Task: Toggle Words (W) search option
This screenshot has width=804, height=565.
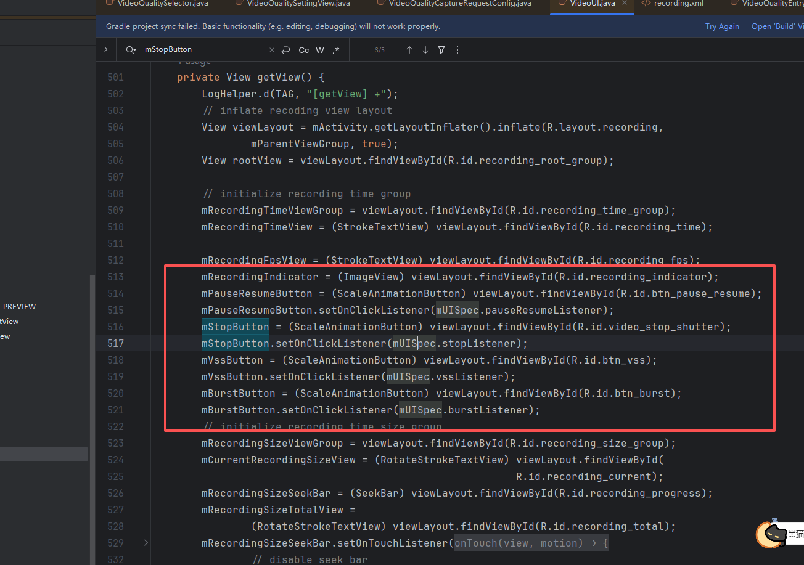Action: point(320,50)
